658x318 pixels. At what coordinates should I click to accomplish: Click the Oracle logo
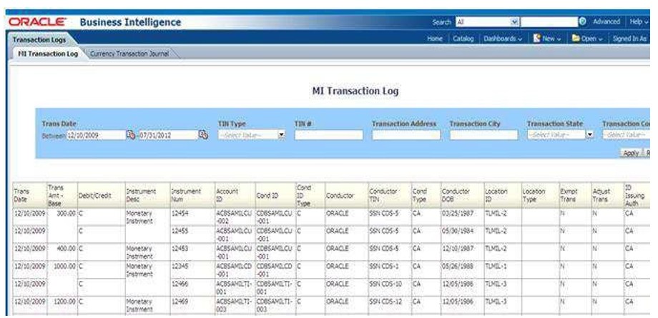click(x=37, y=22)
